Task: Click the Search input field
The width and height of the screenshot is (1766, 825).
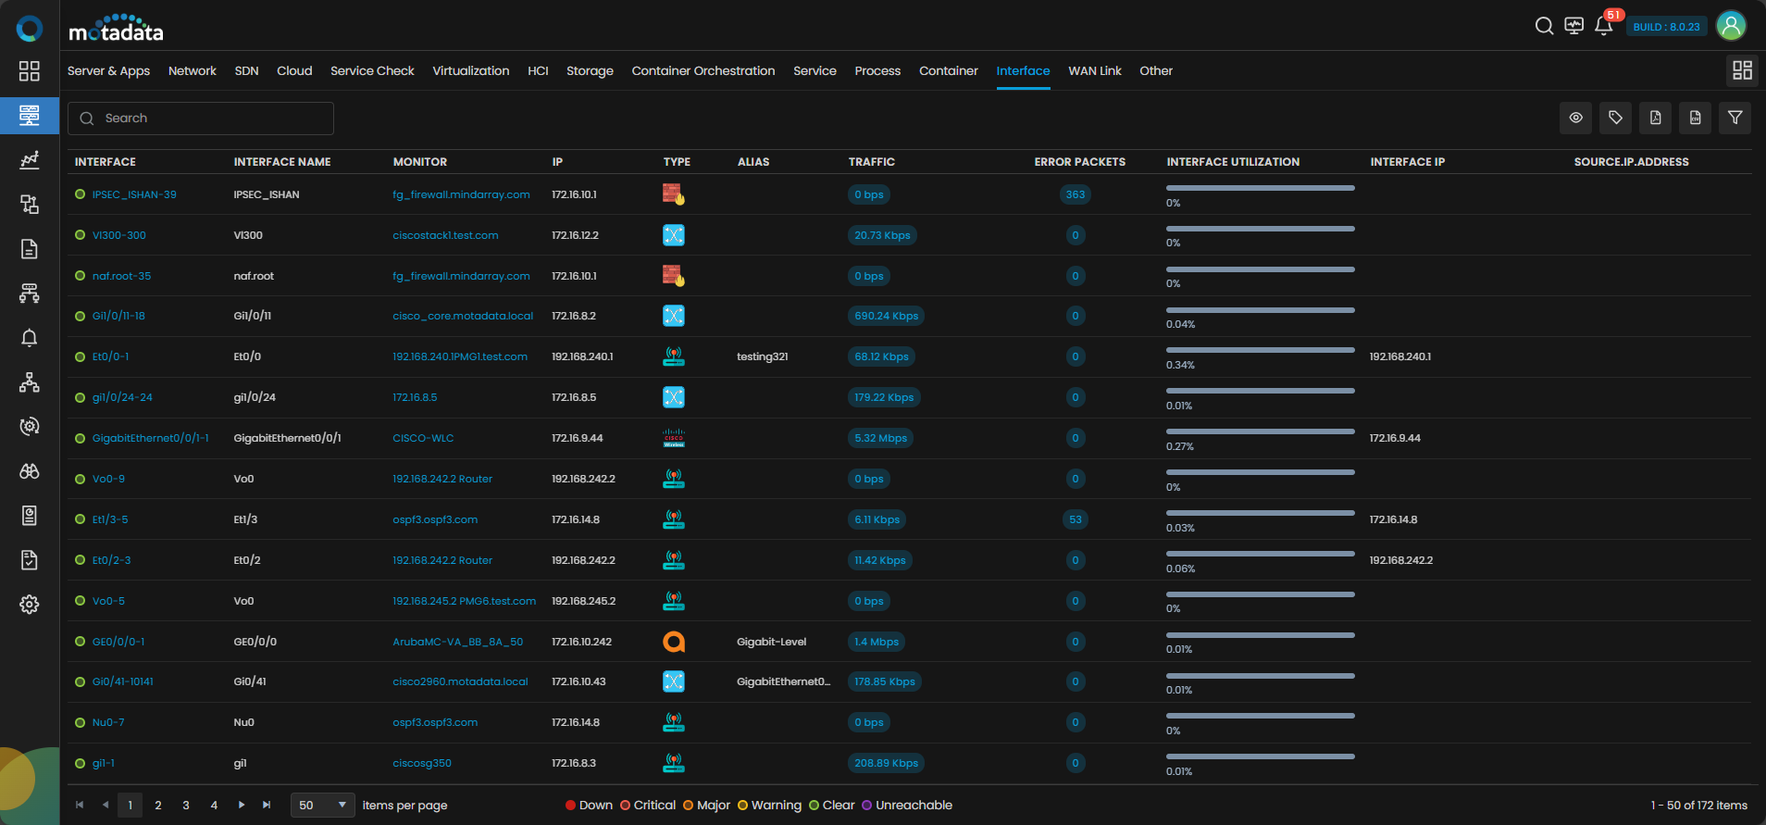Action: pyautogui.click(x=201, y=119)
